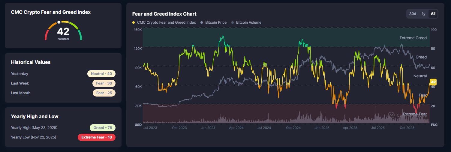
Task: Click the gauge needle dot indicator
Action: tap(59, 22)
